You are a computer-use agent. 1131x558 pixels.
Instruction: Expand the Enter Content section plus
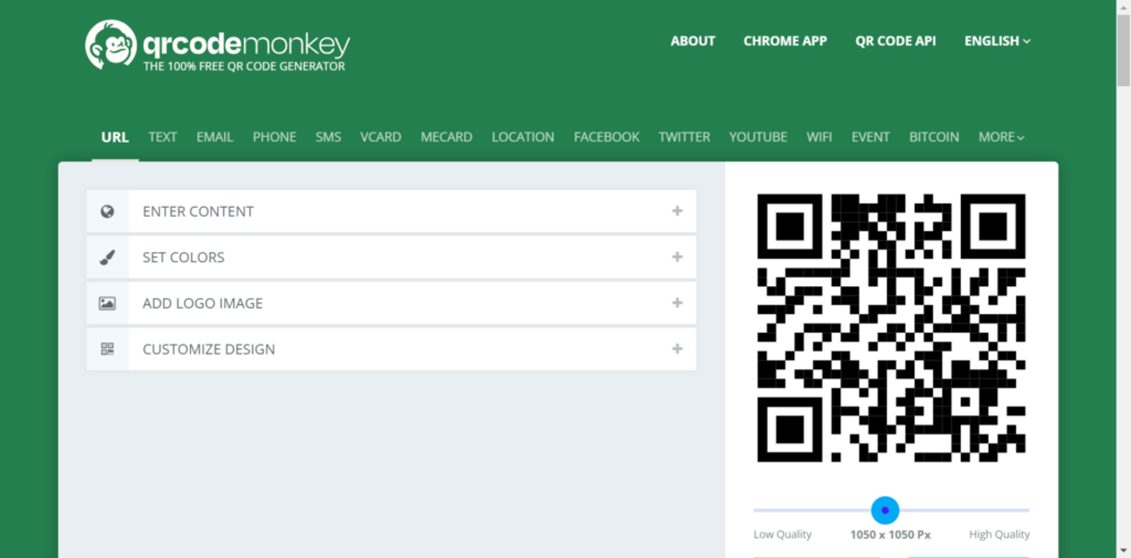677,211
